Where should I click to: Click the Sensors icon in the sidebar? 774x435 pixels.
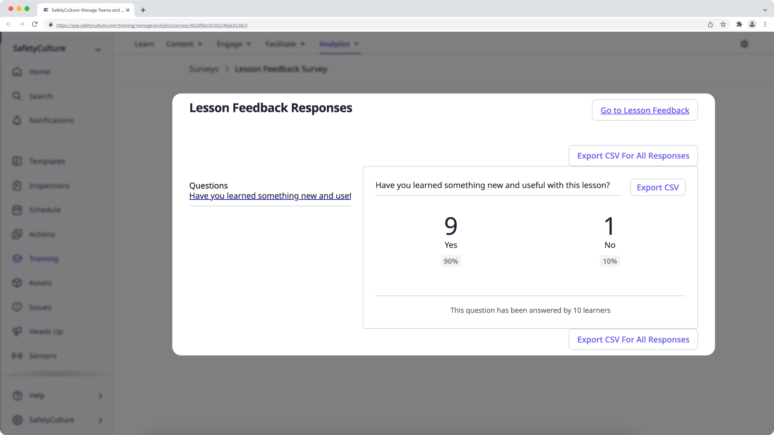(17, 356)
